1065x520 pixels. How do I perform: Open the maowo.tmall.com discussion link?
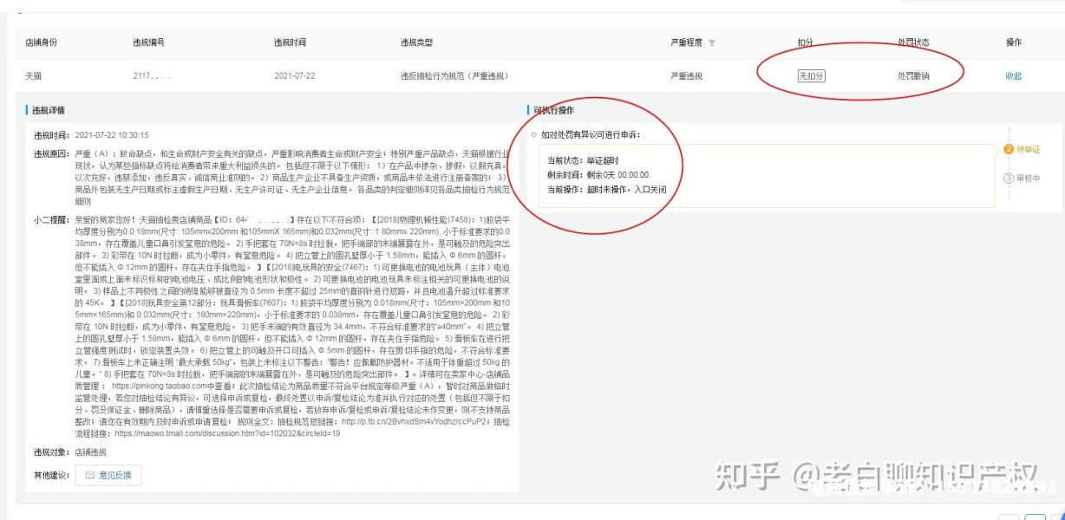pyautogui.click(x=226, y=432)
